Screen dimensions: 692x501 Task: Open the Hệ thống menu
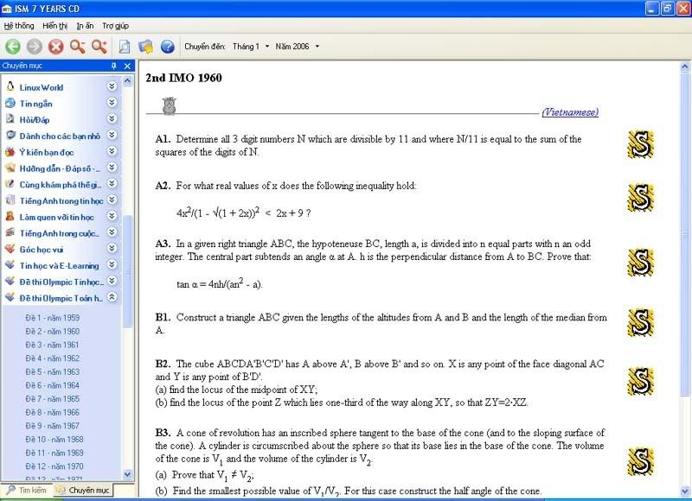point(19,26)
